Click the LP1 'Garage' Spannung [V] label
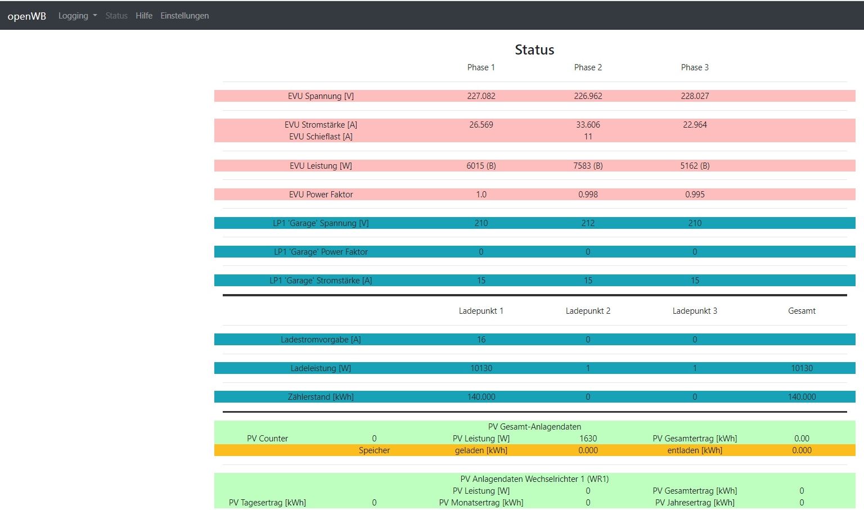Viewport: 864px width, 510px height. (x=321, y=223)
